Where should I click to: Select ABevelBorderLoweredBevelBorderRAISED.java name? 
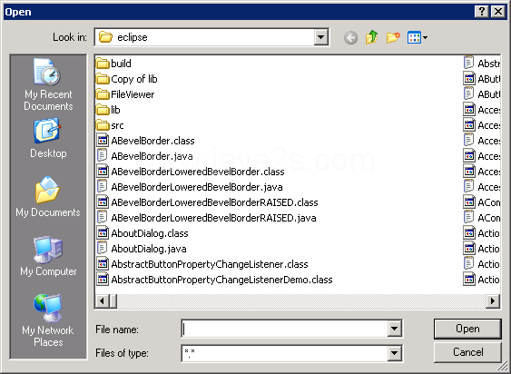click(x=213, y=218)
